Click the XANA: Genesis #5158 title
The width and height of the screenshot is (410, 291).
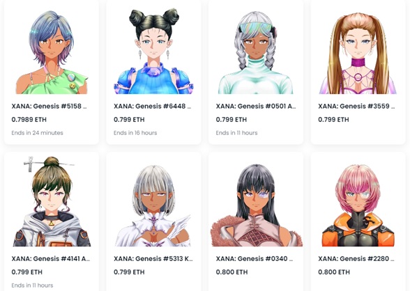(x=49, y=107)
